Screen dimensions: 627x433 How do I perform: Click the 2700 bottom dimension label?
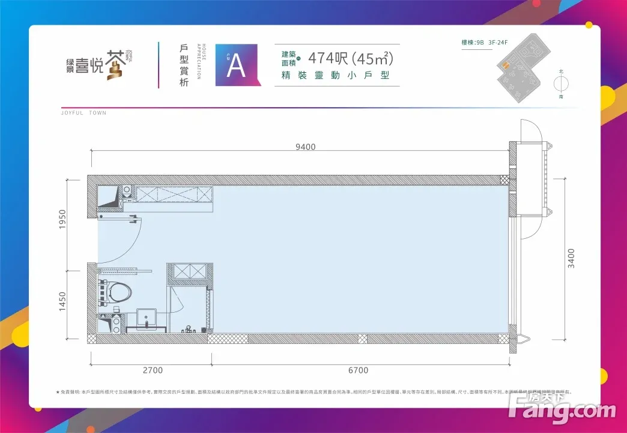(x=153, y=370)
